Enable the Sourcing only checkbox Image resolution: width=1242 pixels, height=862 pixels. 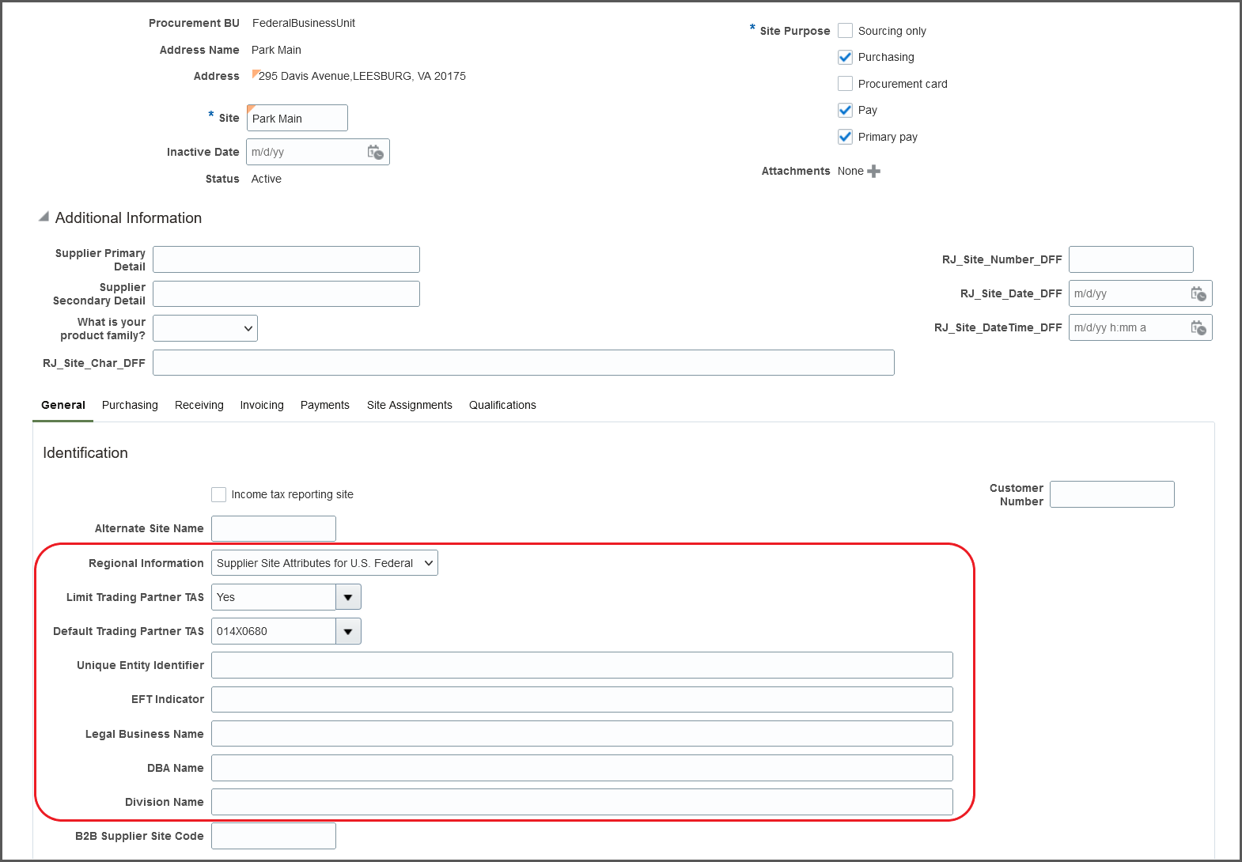pos(845,31)
